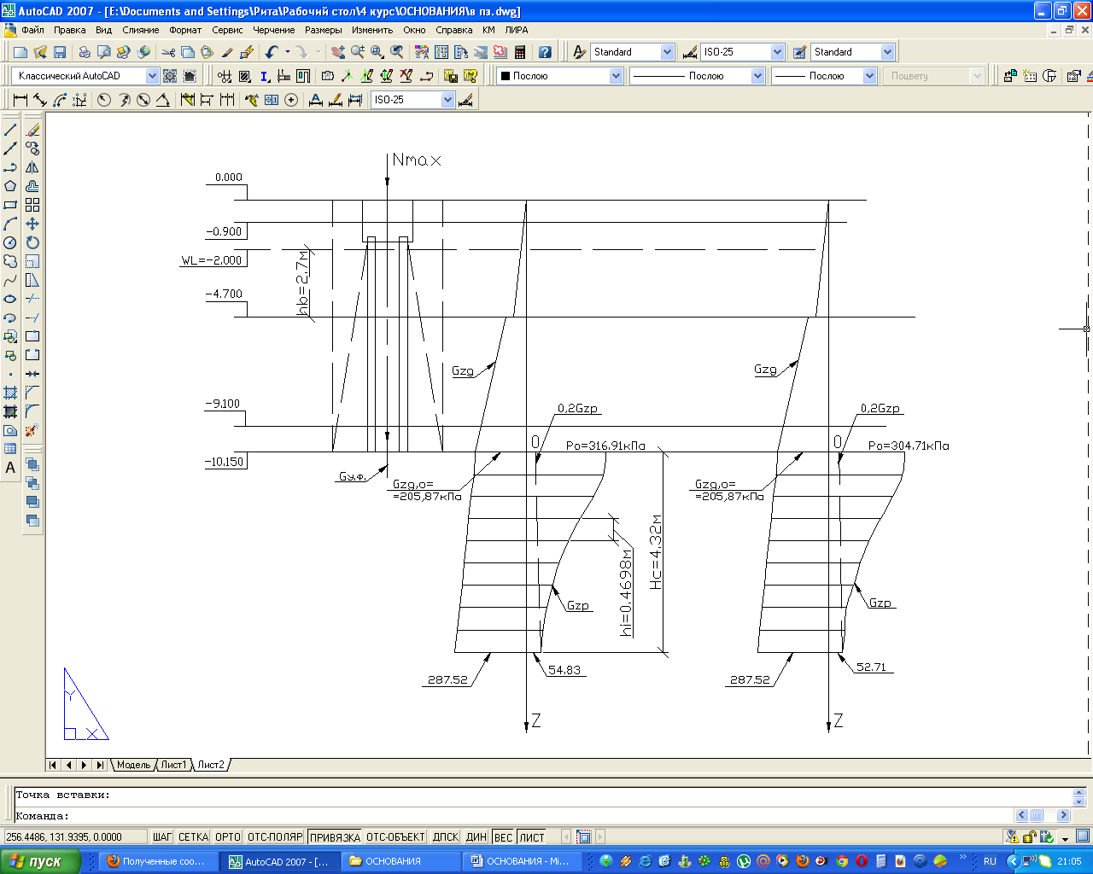Click the Multiline Text tool
The width and height of the screenshot is (1093, 874).
tap(10, 468)
